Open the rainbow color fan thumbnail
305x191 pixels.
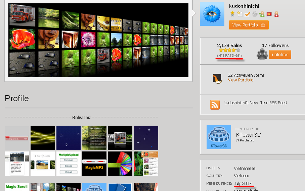120,164
